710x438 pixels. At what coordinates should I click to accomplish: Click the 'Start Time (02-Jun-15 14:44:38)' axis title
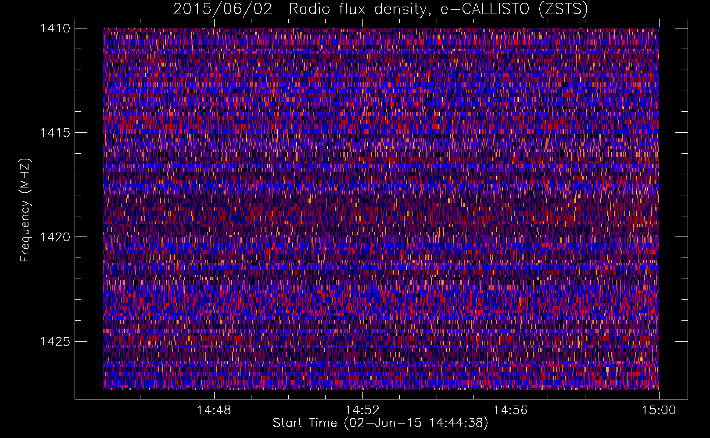tap(380, 423)
